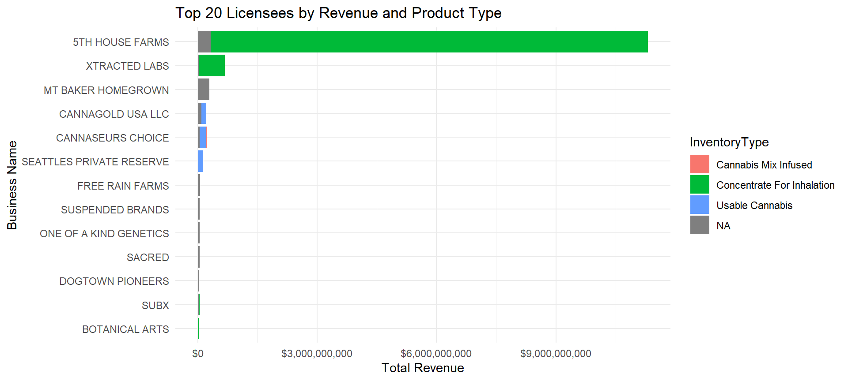This screenshot has height=381, width=848.
Task: Select the green XTRACTED LABS bar
Action: 212,66
